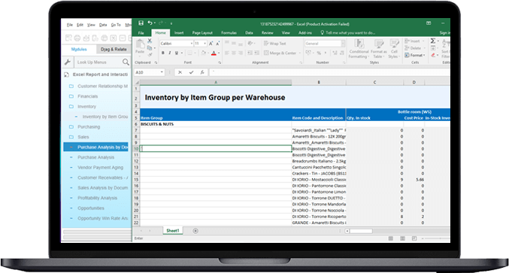Copy selection in the Clipboard group
Screen dimensions: 509x273
click(x=150, y=48)
